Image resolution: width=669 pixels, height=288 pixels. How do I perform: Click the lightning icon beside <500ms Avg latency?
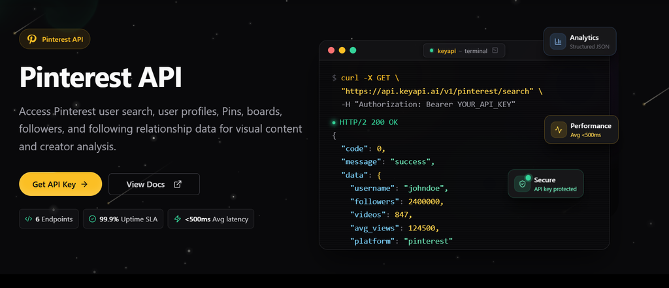coord(178,219)
